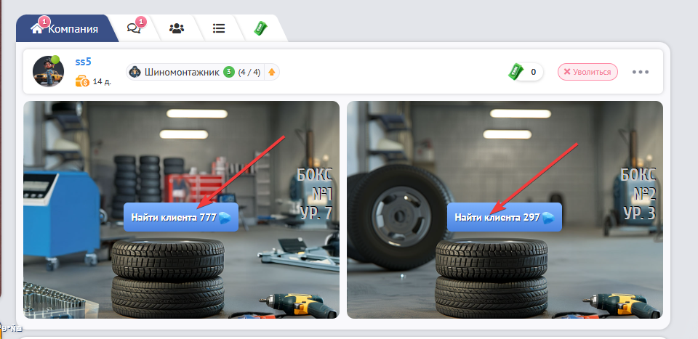Switch to the group members tab

coord(176,29)
